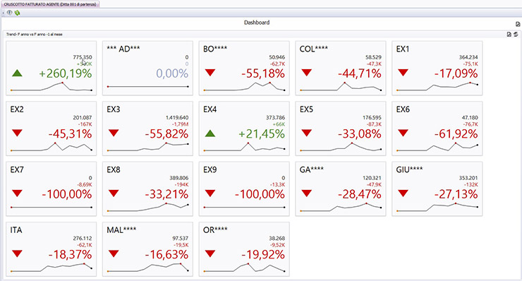This screenshot has width=522, height=281.
Task: Click the OR**** card title
Action: click(215, 230)
